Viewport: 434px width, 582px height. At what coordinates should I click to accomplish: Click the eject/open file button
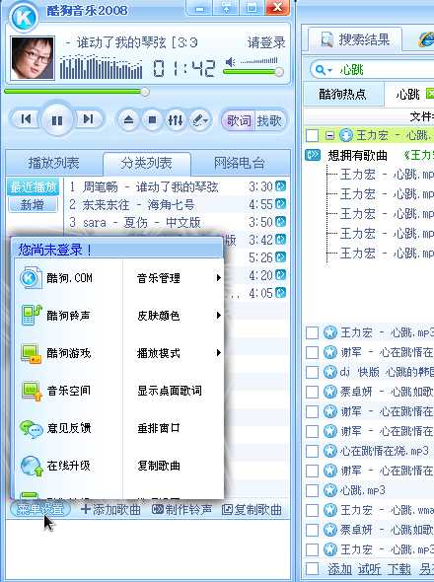click(128, 120)
